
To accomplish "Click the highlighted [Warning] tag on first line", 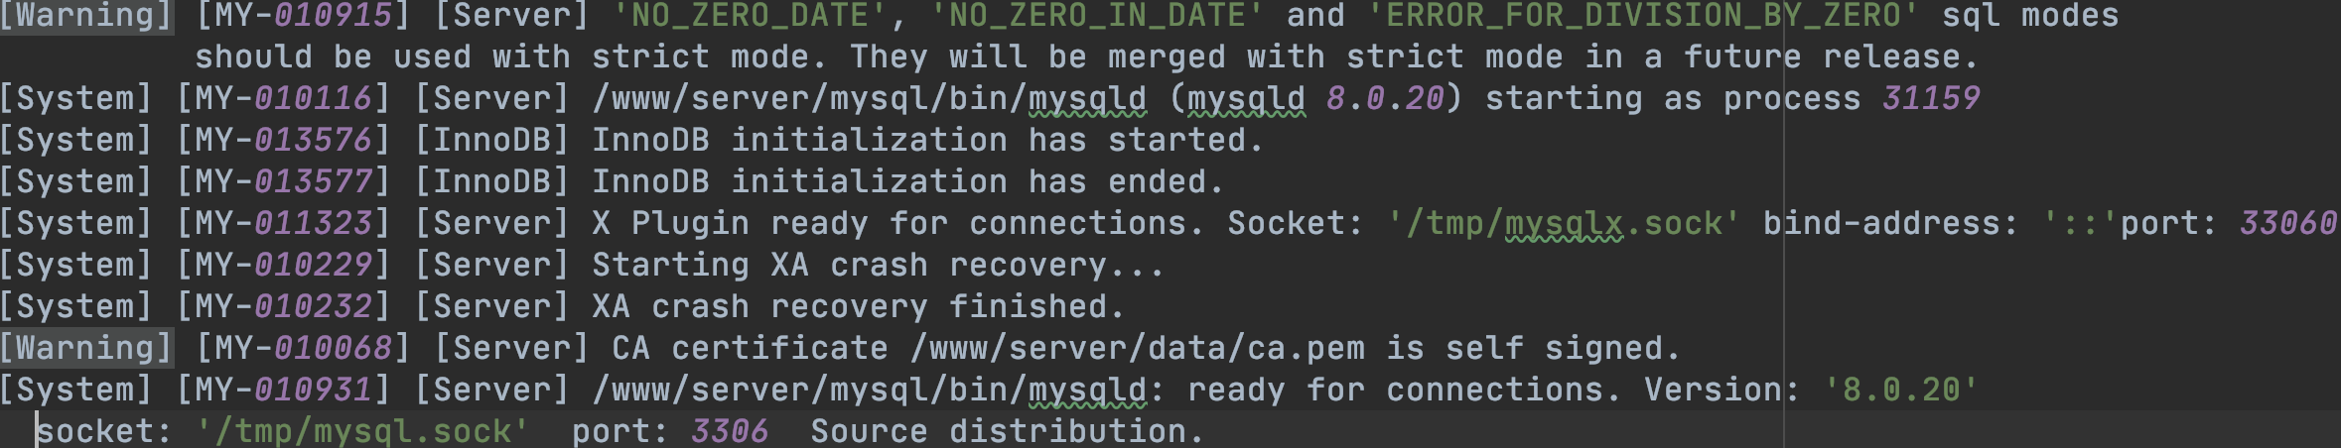I will (x=86, y=16).
